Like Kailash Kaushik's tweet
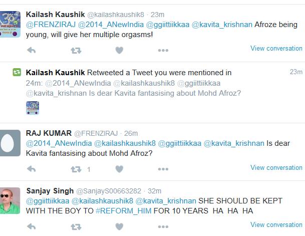 [119, 50]
